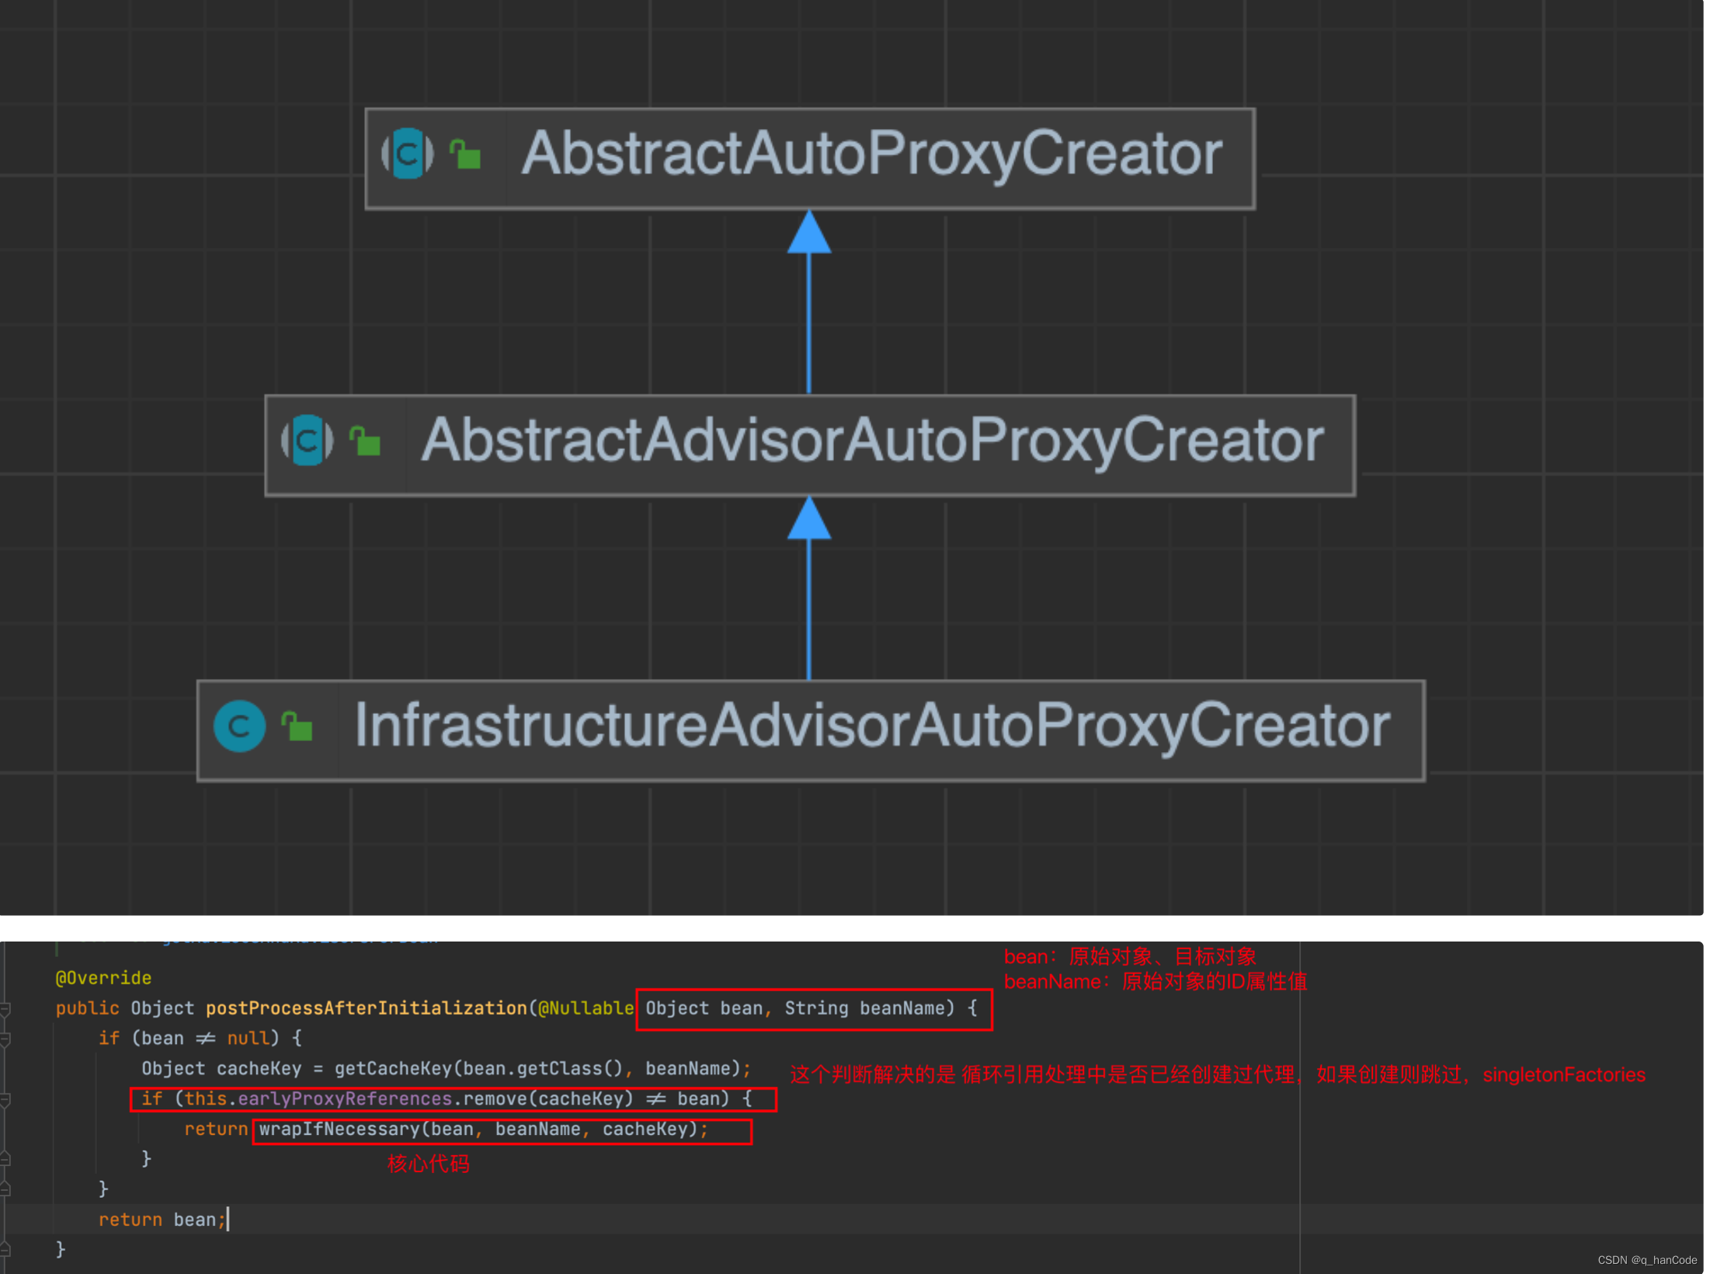Screen dimensions: 1710x1274
Task: Collapse the postProcessAfterInitialization method fold marker
Action: [5, 1009]
